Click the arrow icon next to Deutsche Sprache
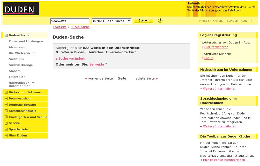Screen dimensions: 260x166 pos(6,105)
